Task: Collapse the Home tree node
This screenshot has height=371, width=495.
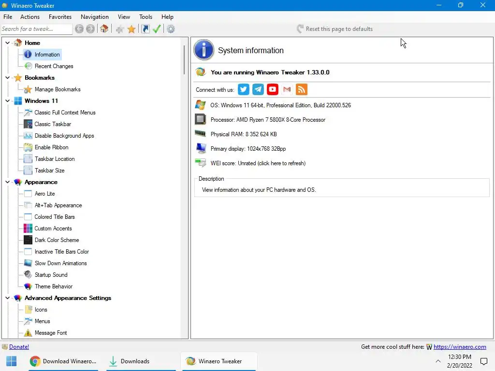Action: [x=8, y=43]
